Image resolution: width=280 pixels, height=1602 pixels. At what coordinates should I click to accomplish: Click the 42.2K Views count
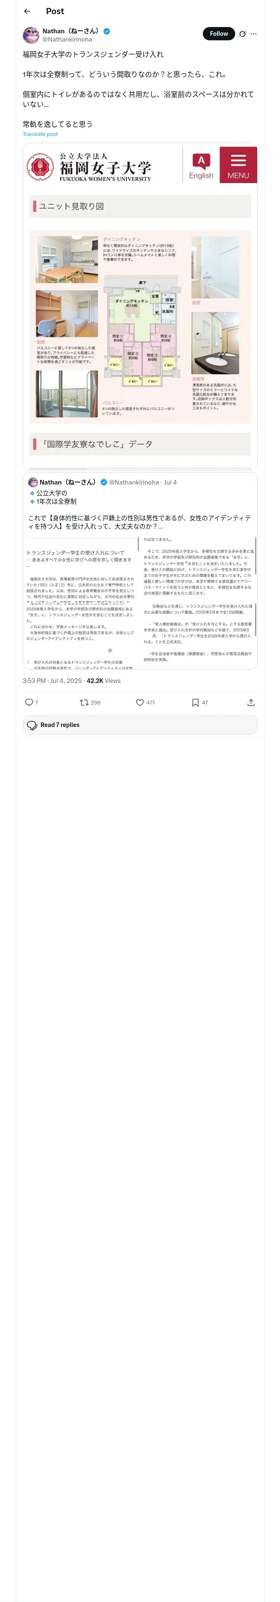click(x=103, y=680)
